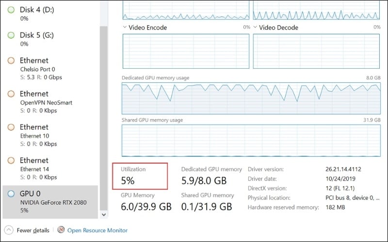This screenshot has height=242, width=388.
Task: Click DirectX version 12 (FL 12.1)
Action: click(x=340, y=188)
